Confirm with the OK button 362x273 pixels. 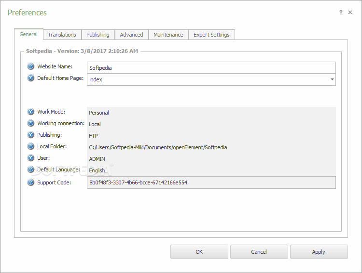point(199,252)
